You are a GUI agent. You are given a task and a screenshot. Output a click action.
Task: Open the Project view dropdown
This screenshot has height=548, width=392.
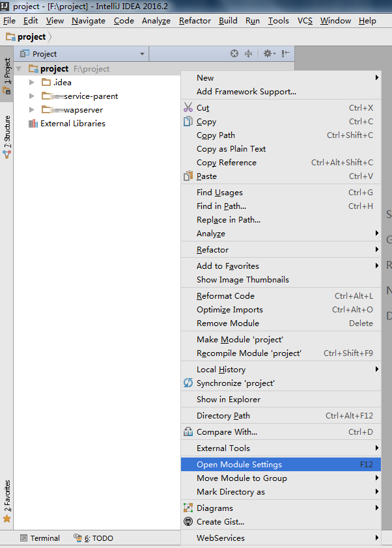click(142, 54)
